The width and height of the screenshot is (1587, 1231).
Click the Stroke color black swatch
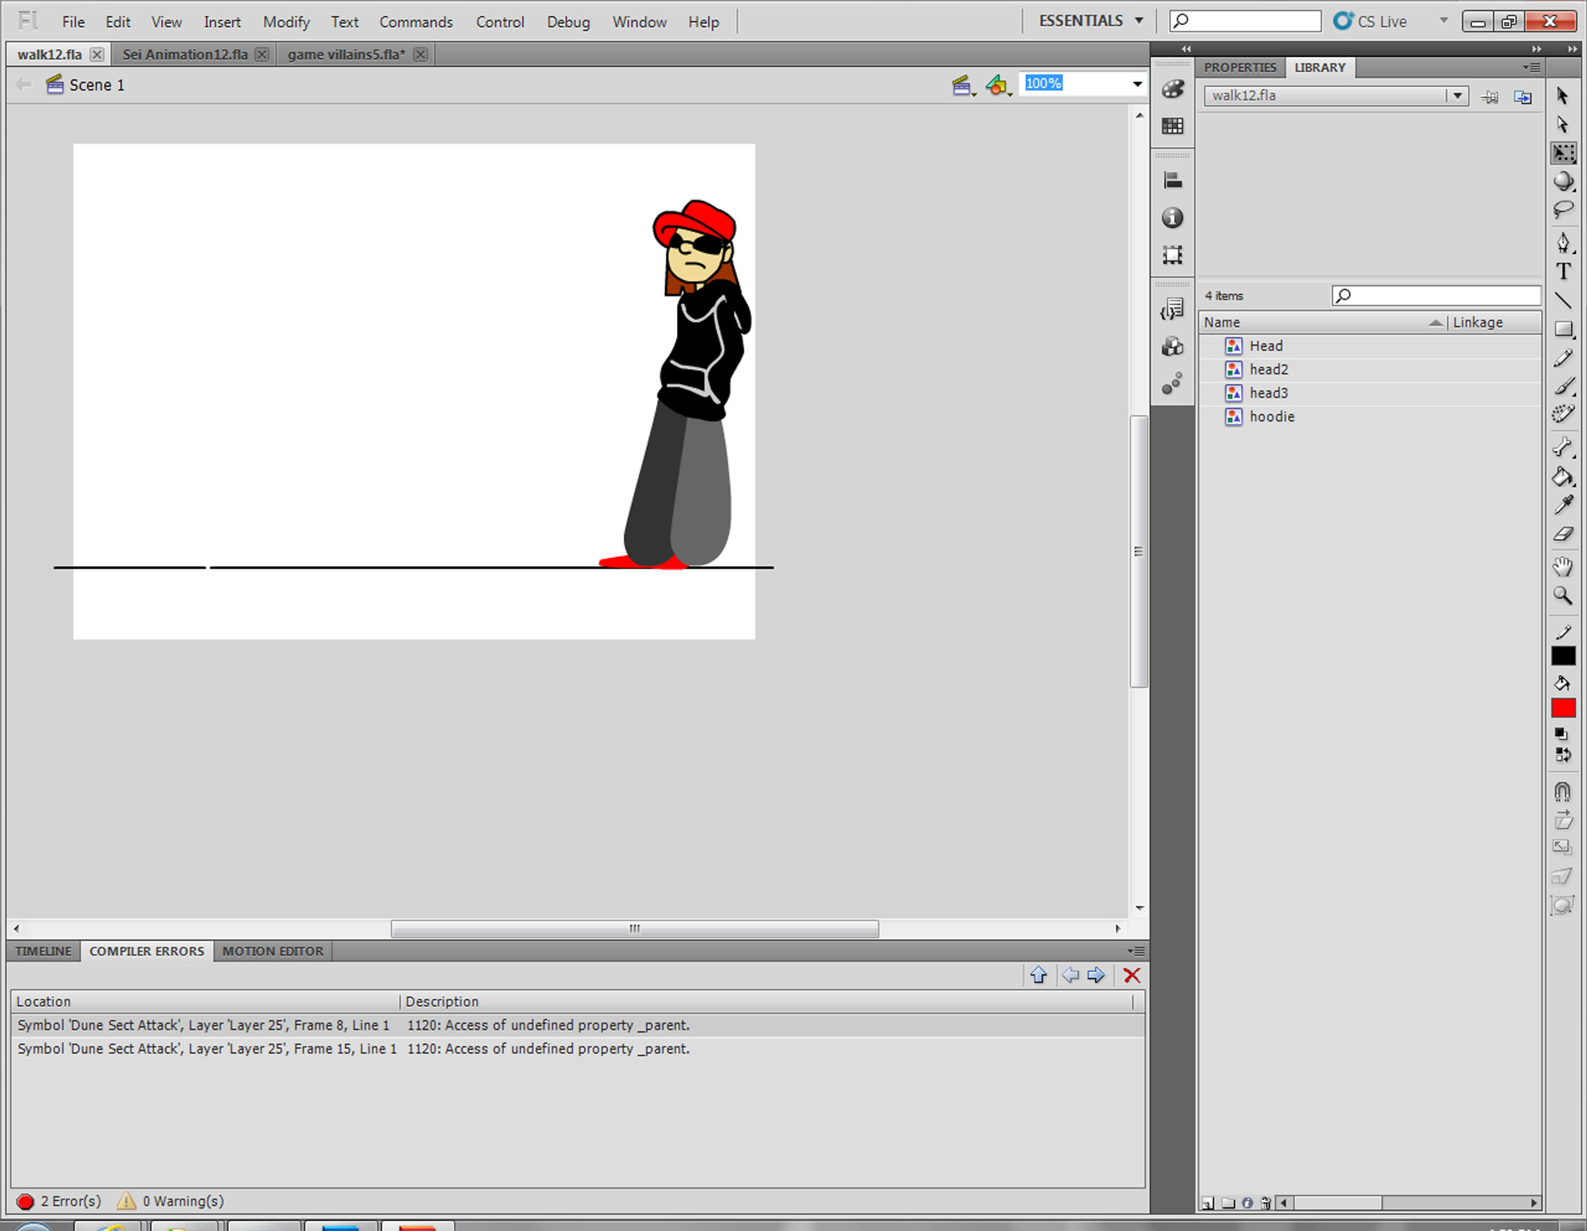tap(1563, 656)
